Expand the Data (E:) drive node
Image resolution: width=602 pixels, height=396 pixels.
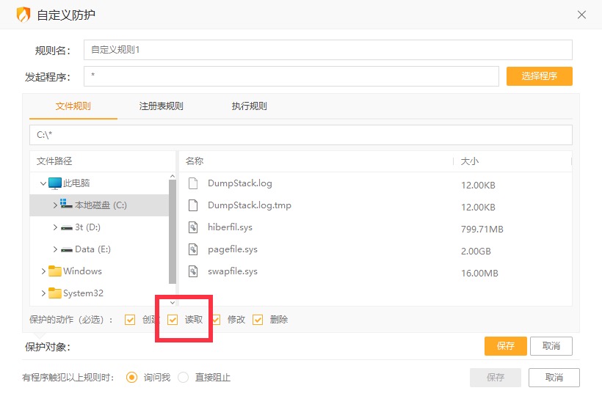pos(55,249)
